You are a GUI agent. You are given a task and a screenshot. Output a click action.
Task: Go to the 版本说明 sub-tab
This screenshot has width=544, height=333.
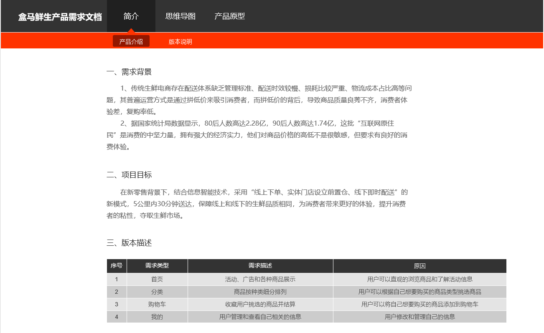(180, 42)
